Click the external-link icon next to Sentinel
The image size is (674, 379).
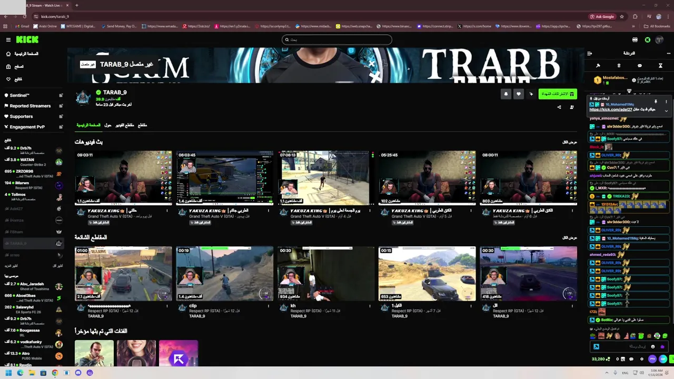[61, 95]
